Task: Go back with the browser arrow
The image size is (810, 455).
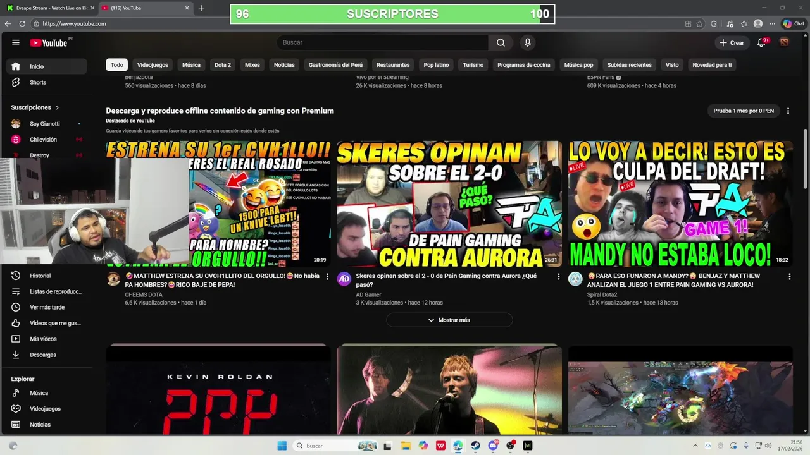Action: 8,23
